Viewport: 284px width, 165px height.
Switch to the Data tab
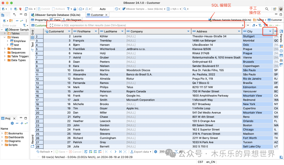click(55, 20)
